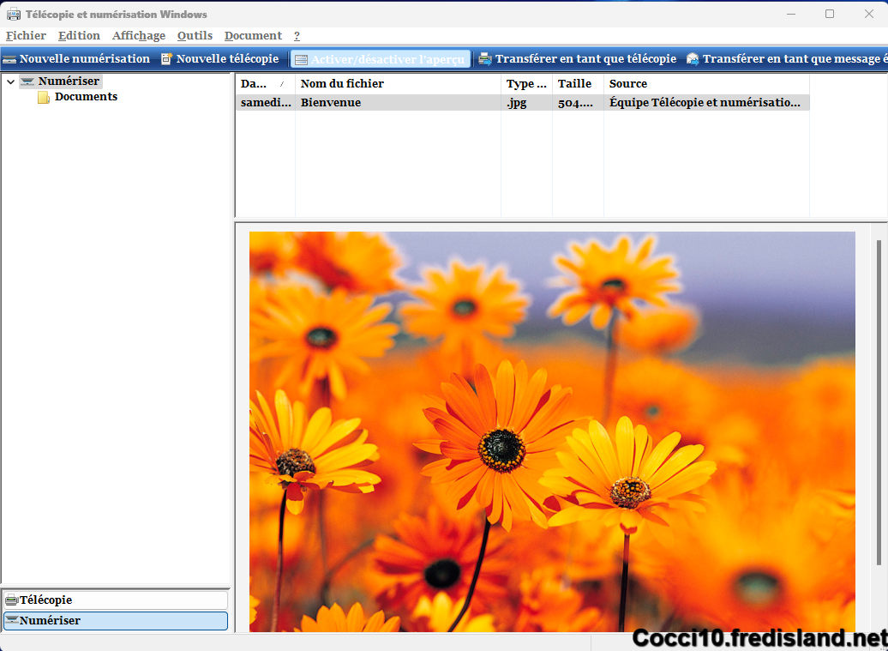The width and height of the screenshot is (888, 651).
Task: Sort by Taille column header
Action: [578, 84]
